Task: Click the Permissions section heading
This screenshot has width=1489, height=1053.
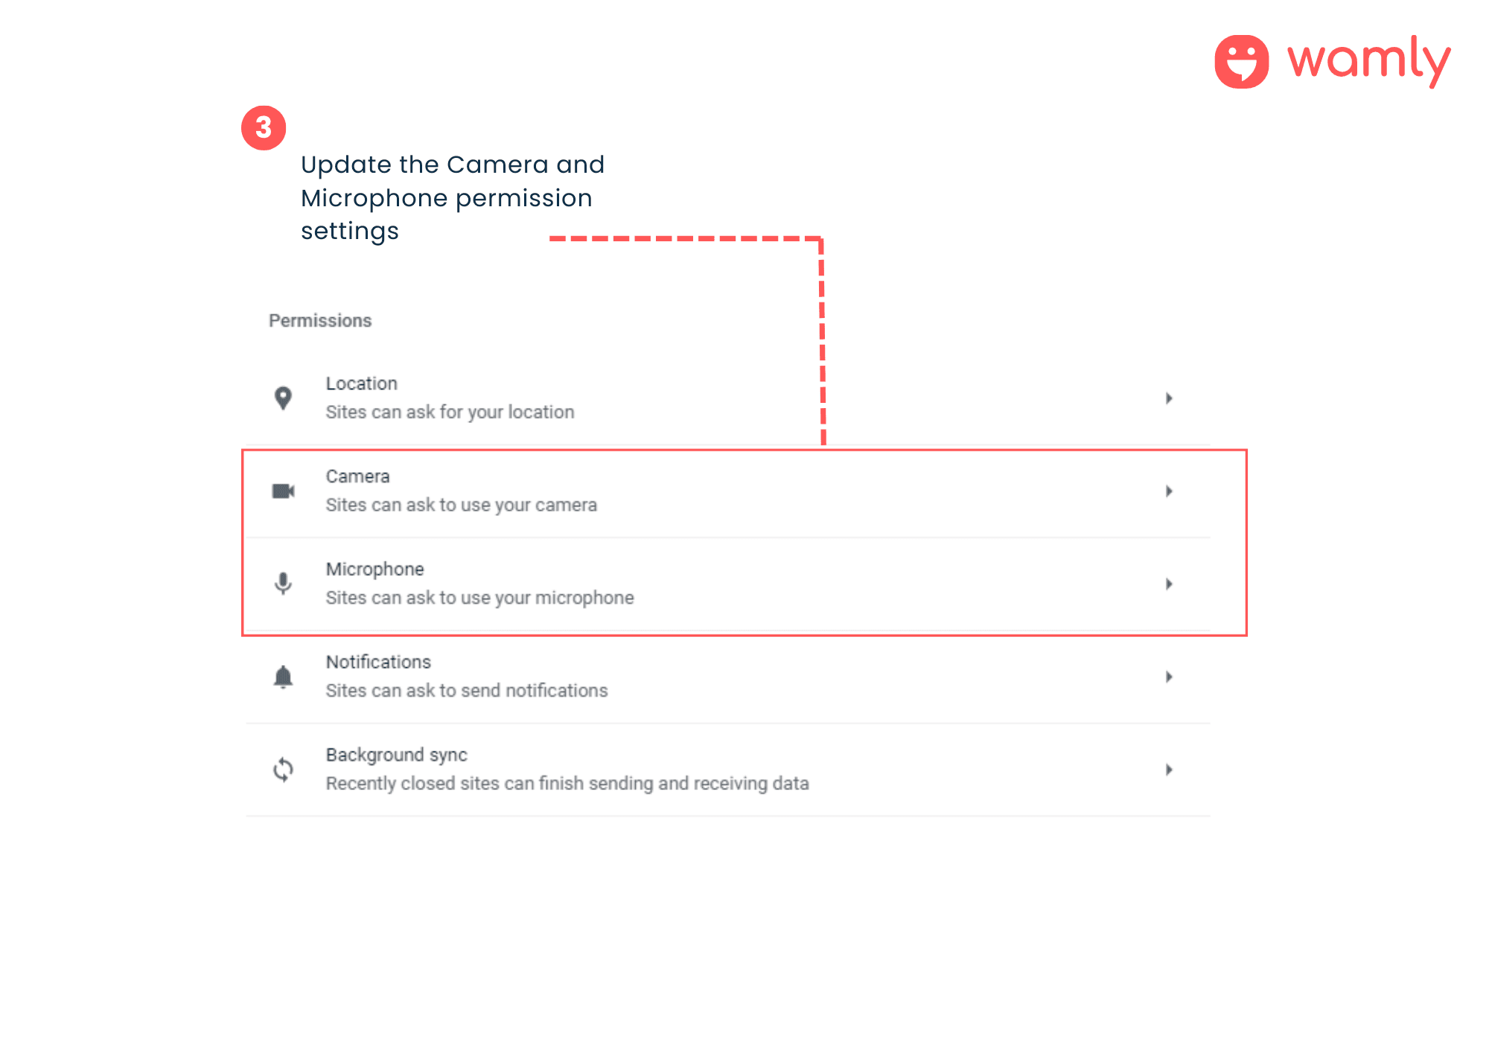Action: pyautogui.click(x=320, y=321)
